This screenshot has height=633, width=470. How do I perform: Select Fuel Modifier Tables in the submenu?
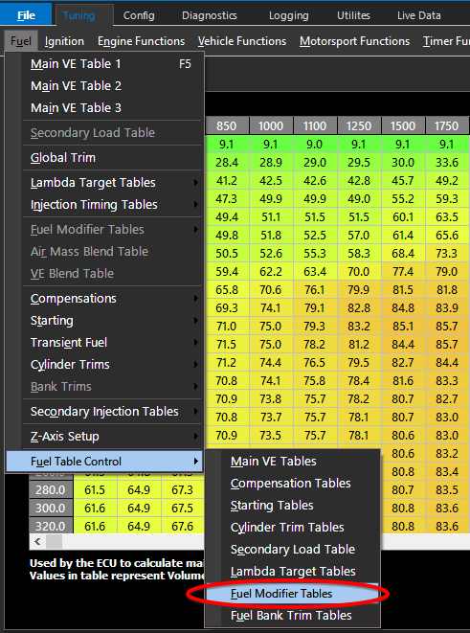click(x=293, y=594)
